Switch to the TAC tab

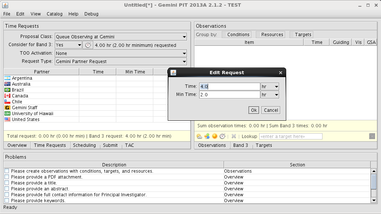(129, 145)
